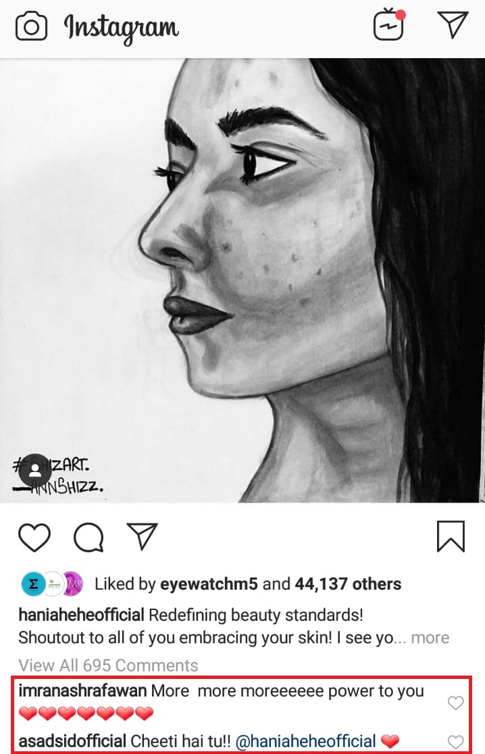Like the post with heart icon
485x754 pixels.
tap(34, 537)
